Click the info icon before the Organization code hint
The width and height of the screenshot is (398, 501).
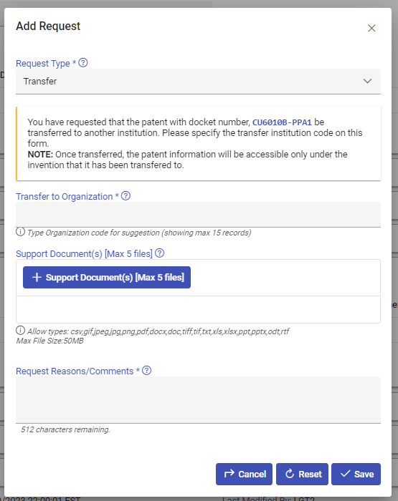pyautogui.click(x=20, y=232)
